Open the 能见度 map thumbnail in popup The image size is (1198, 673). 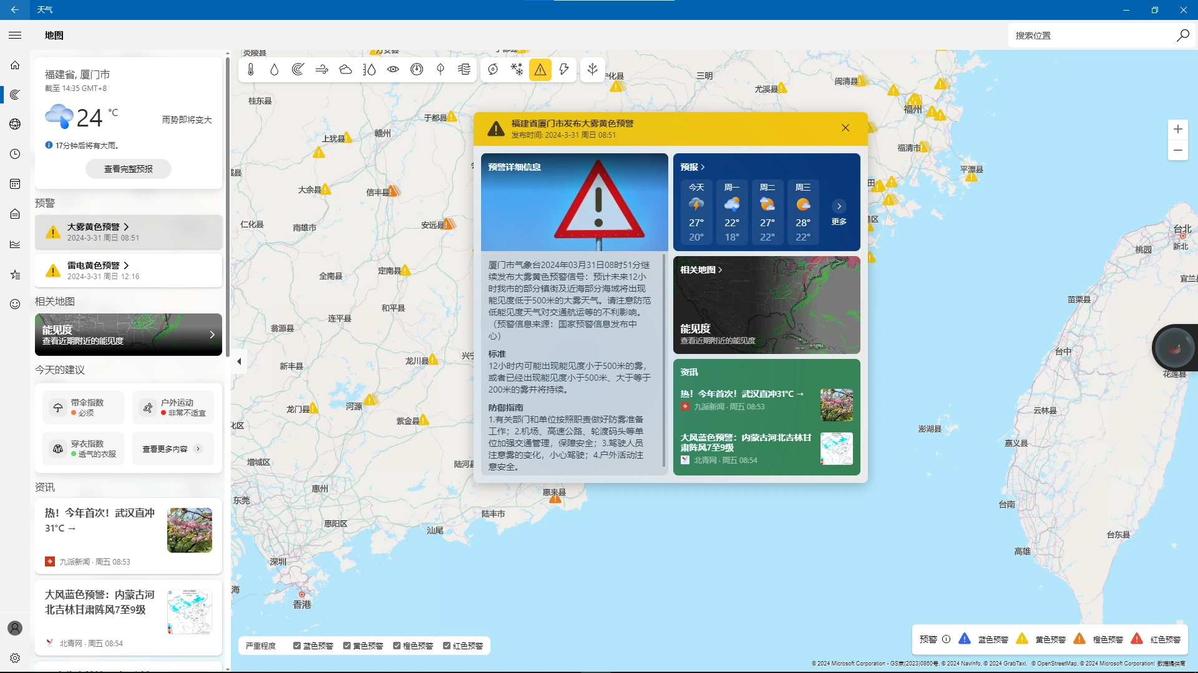pyautogui.click(x=767, y=305)
